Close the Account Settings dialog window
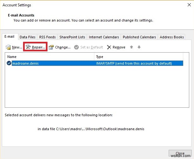 point(189,5)
